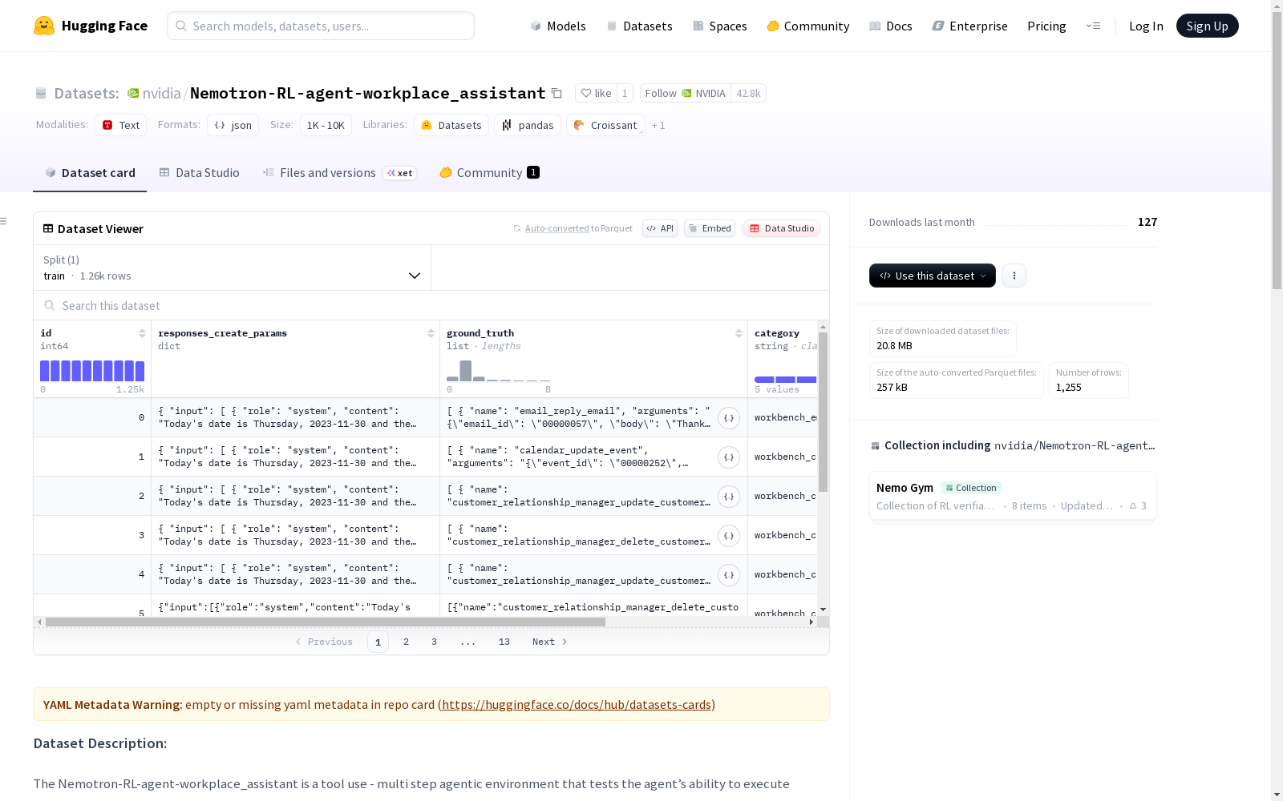Expand JSON cell of ground_truth row 3
This screenshot has height=801, width=1283.
click(728, 536)
